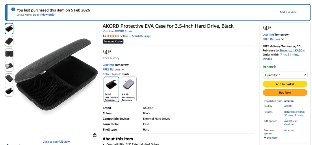This screenshot has height=145, width=312.
Task: Click the share icon below the product image
Action: point(94,135)
